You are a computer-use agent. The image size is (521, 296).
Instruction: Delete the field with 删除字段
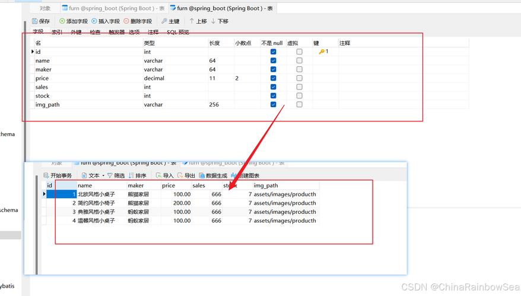(138, 21)
